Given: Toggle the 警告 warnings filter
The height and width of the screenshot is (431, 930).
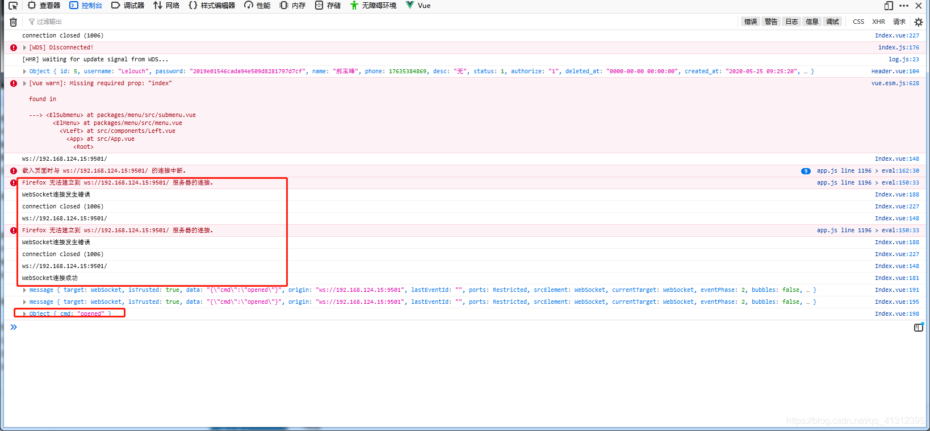Looking at the screenshot, I should point(771,22).
